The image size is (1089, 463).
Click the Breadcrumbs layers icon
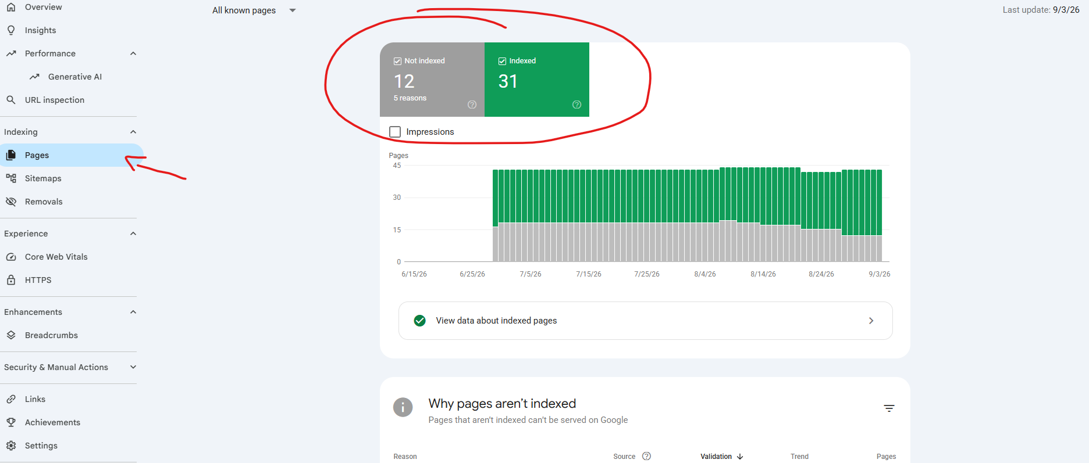11,335
